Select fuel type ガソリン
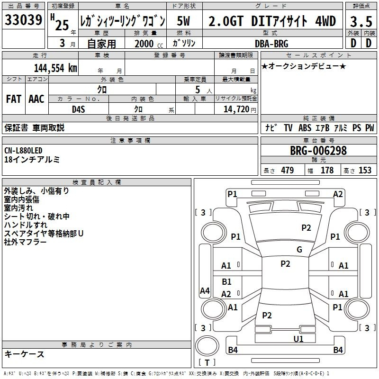379x379 pixels. pos(184,43)
